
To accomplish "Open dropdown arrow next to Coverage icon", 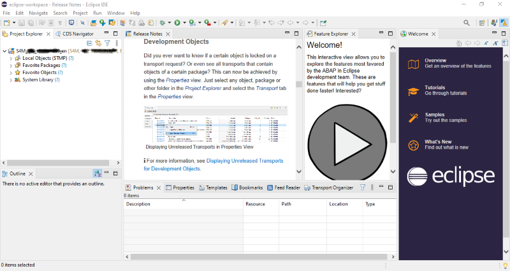I will [x=200, y=23].
